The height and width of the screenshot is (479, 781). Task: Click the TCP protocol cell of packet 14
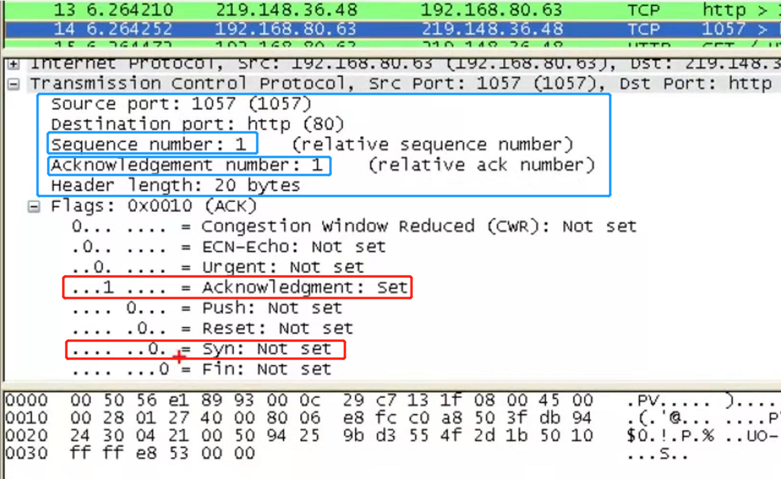click(x=644, y=29)
